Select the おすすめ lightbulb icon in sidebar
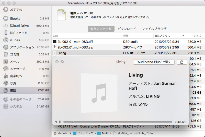205x137 pixels. [x=6, y=9]
